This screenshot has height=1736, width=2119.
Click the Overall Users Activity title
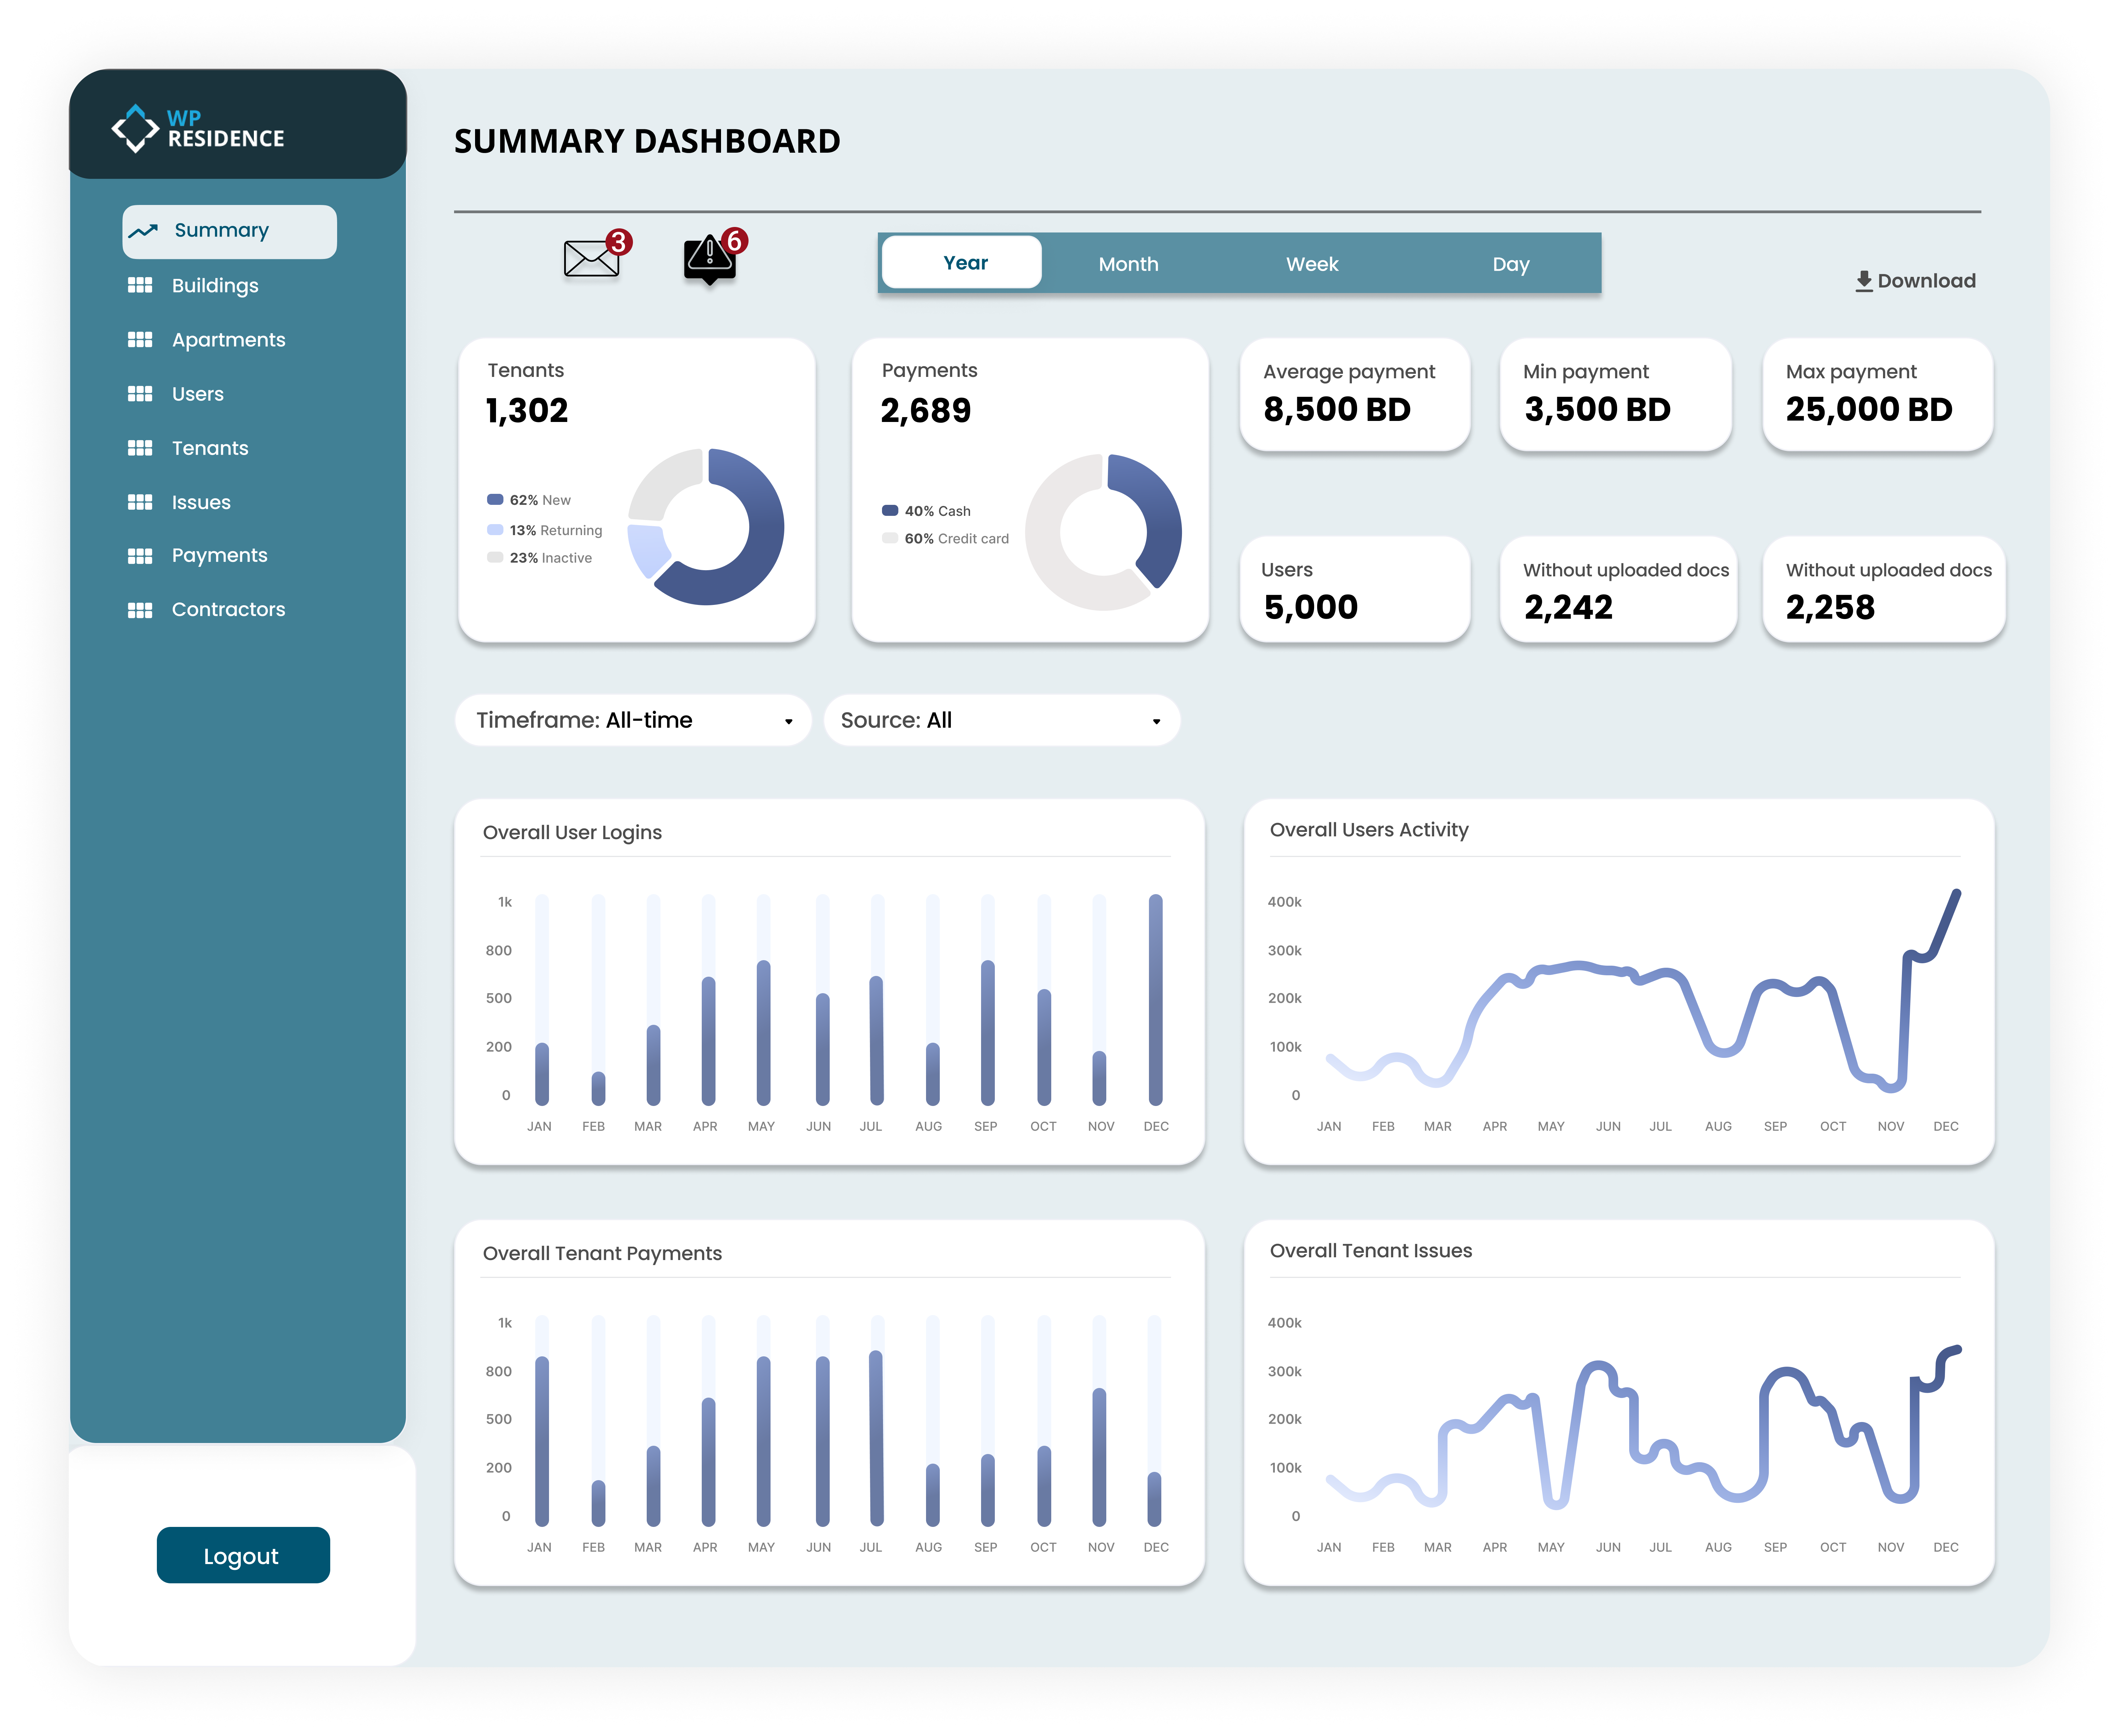(1369, 830)
